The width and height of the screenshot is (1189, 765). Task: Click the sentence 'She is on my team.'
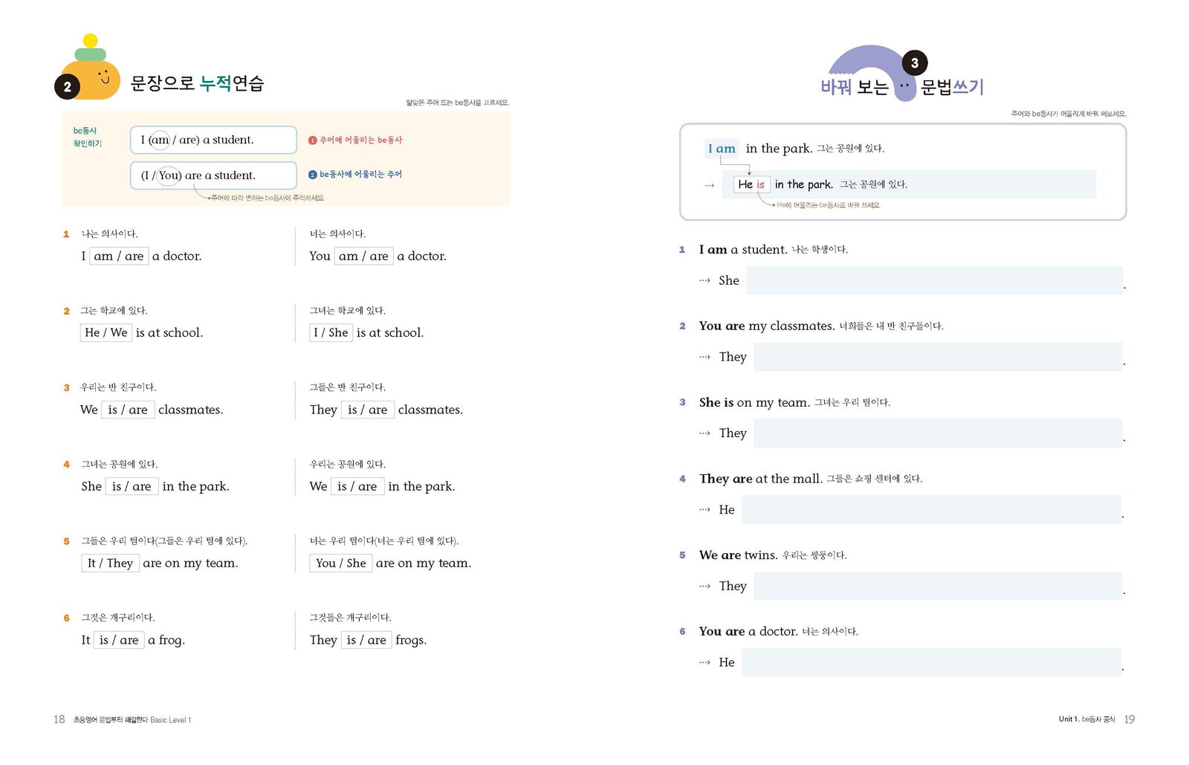(x=754, y=402)
